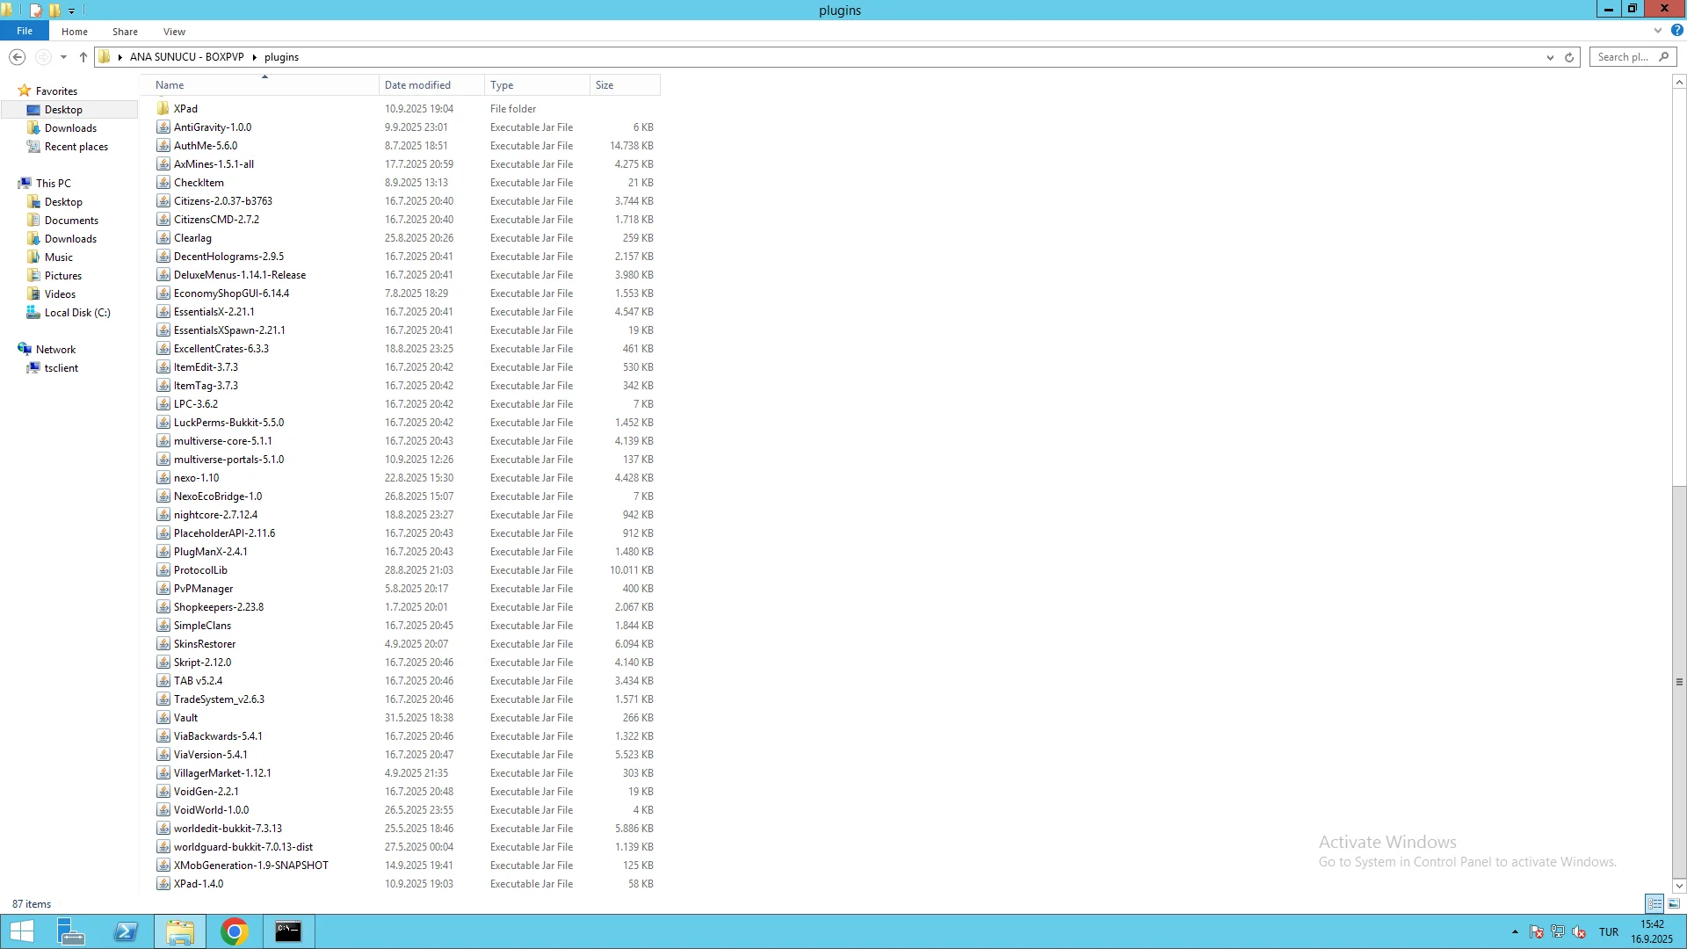Open the File menu tab
This screenshot has width=1687, height=949.
tap(25, 31)
